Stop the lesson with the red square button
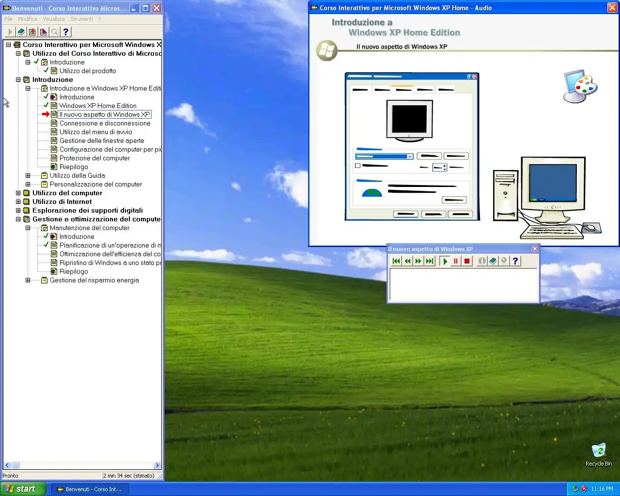Image resolution: width=620 pixels, height=496 pixels. [x=467, y=261]
